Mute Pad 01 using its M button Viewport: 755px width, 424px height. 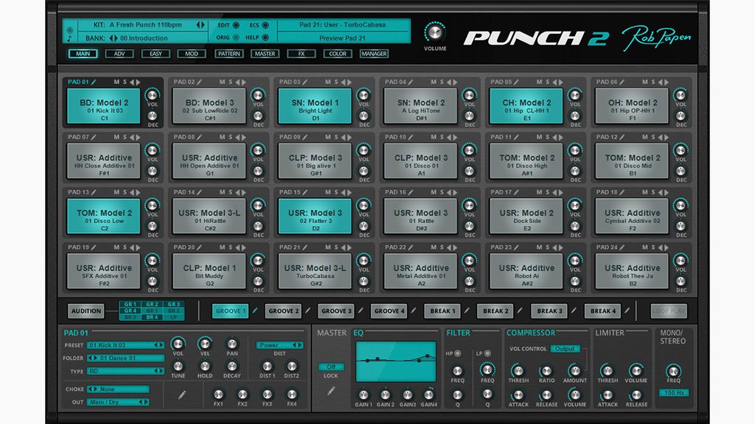point(118,82)
